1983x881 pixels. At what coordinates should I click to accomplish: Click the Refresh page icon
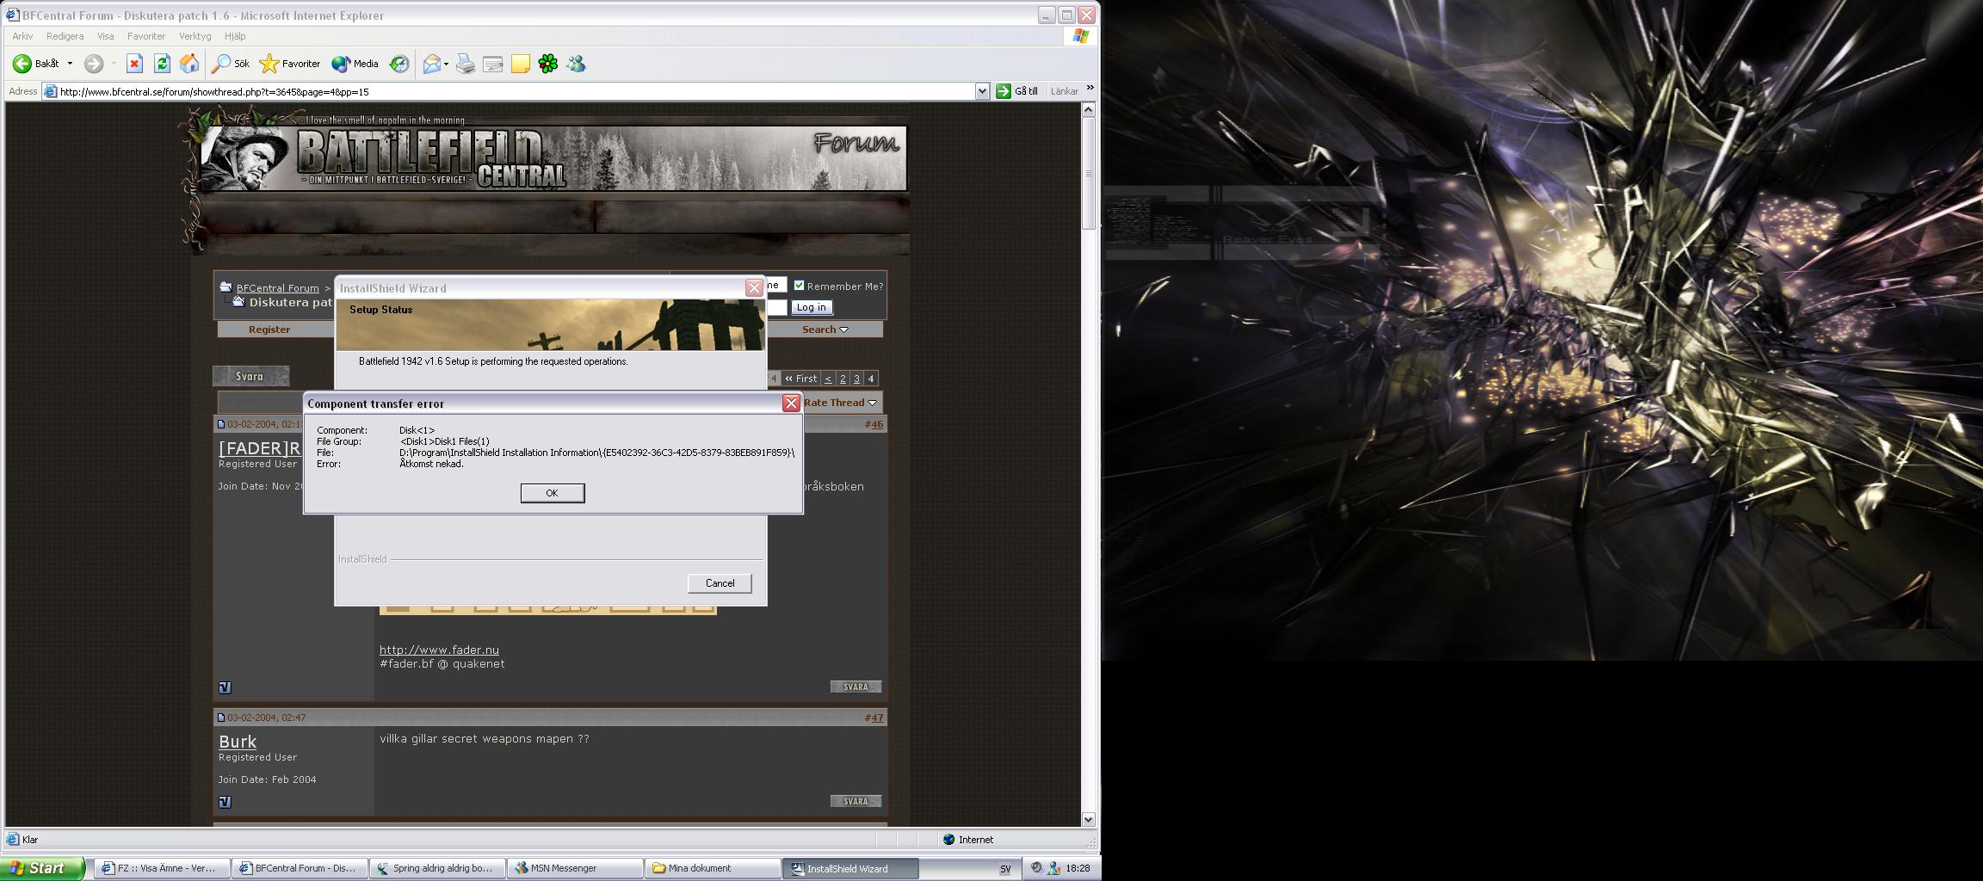pyautogui.click(x=162, y=64)
